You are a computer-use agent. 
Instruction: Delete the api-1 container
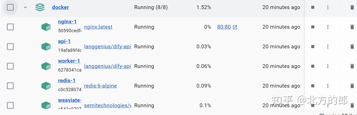(352, 47)
